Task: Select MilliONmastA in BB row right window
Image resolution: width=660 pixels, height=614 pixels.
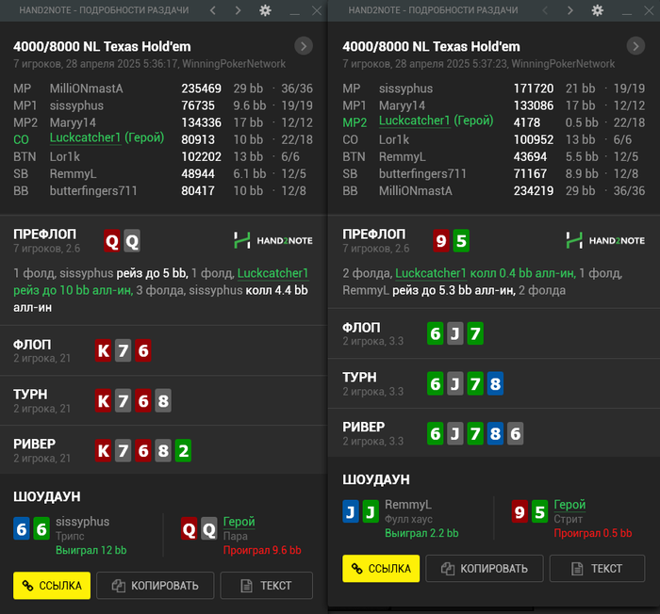Action: pos(416,190)
